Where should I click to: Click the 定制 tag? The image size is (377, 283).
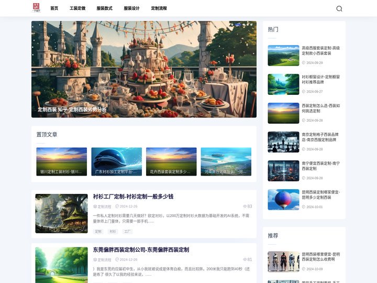(98, 232)
